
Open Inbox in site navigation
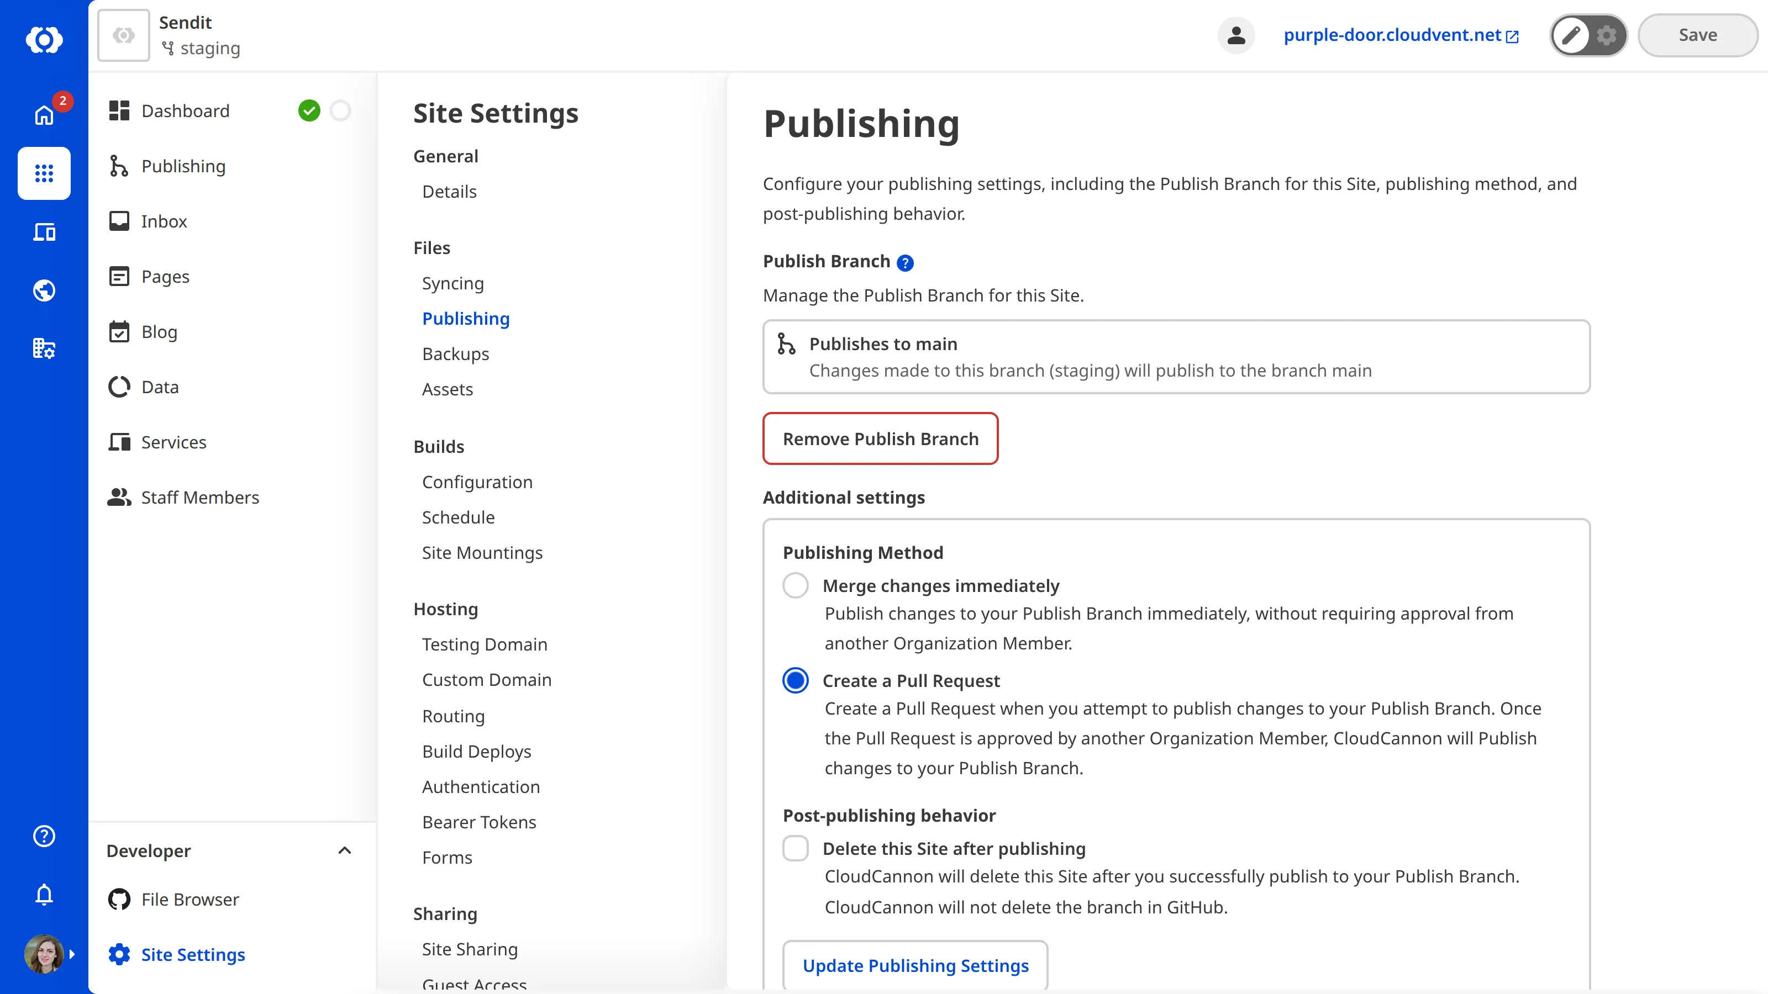click(x=148, y=221)
